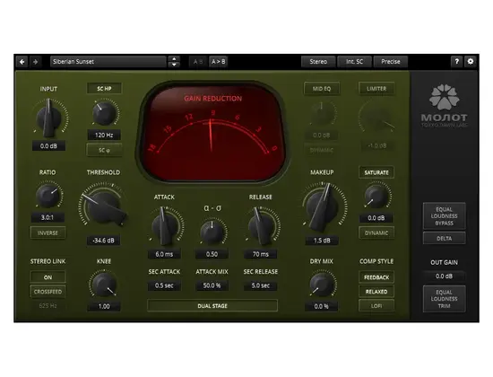Click the preset up/down stepper arrows

[174, 62]
